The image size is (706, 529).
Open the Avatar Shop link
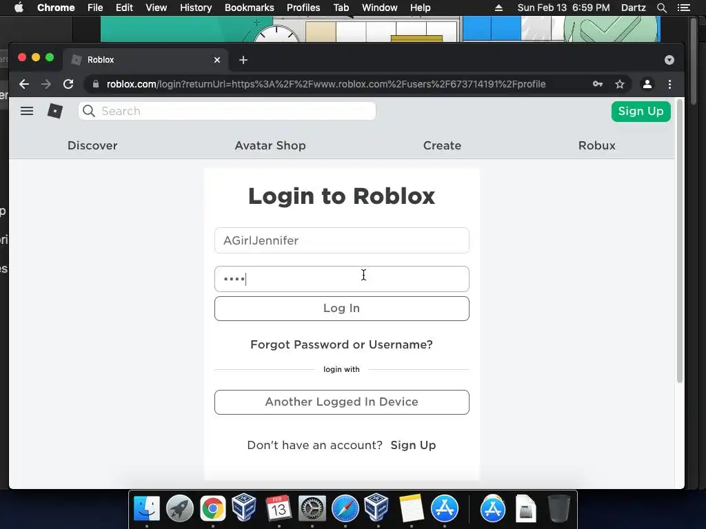tap(270, 145)
